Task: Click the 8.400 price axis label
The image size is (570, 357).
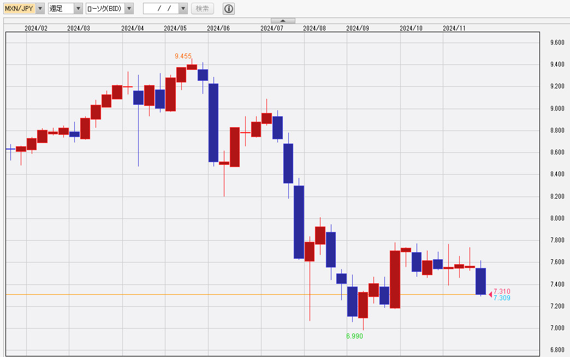Action: [x=557, y=174]
